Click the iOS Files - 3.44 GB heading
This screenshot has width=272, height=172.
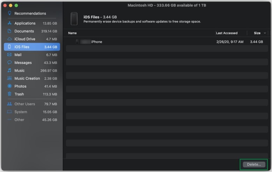coord(100,17)
